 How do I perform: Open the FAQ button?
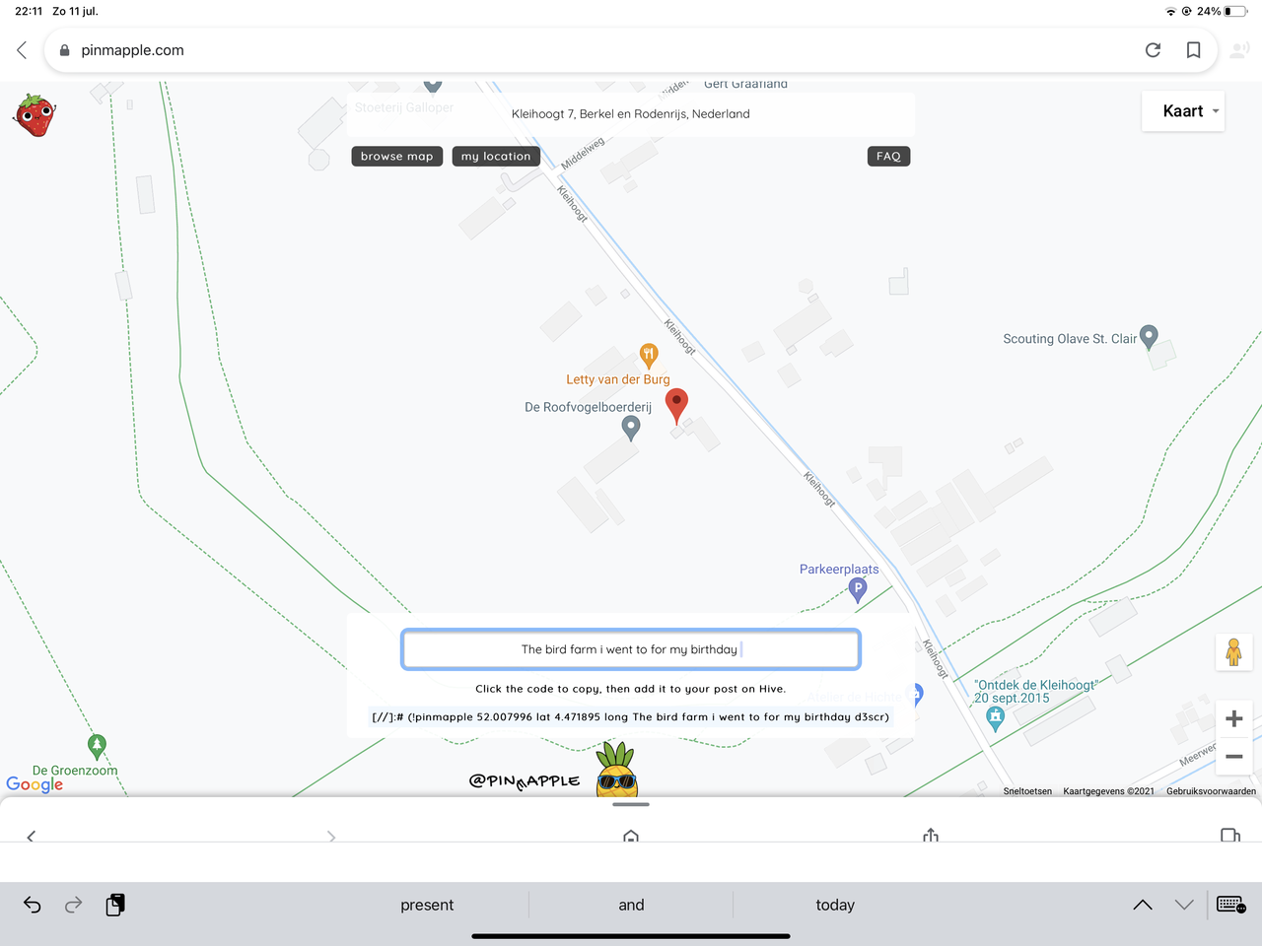pos(888,156)
